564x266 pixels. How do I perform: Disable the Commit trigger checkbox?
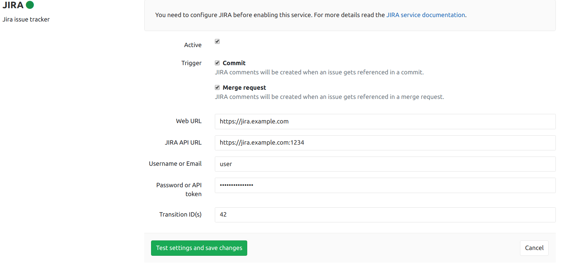click(x=217, y=63)
